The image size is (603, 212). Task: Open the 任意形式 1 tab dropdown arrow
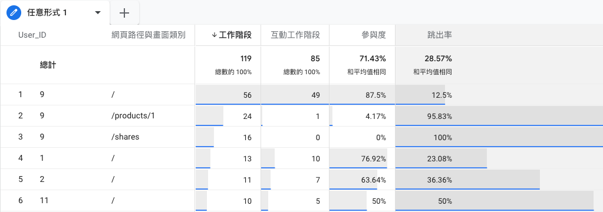click(x=98, y=13)
